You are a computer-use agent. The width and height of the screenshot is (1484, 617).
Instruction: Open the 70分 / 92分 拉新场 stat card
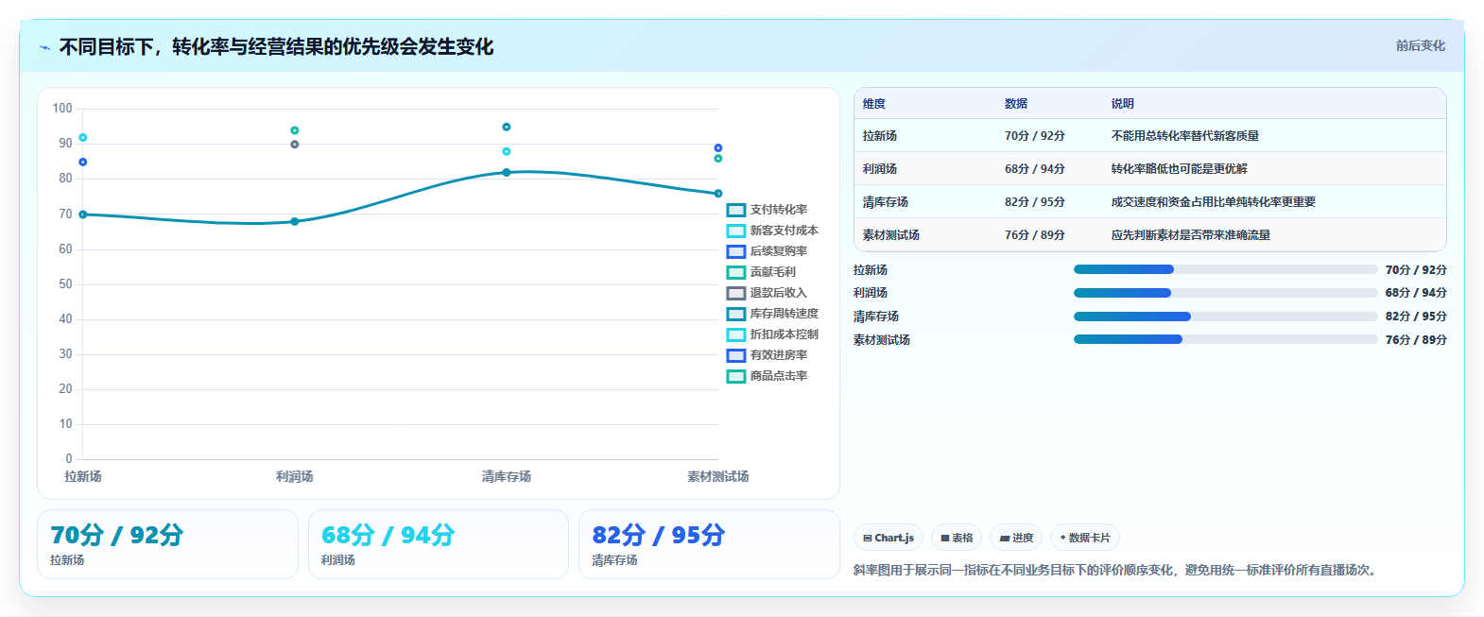[x=167, y=544]
